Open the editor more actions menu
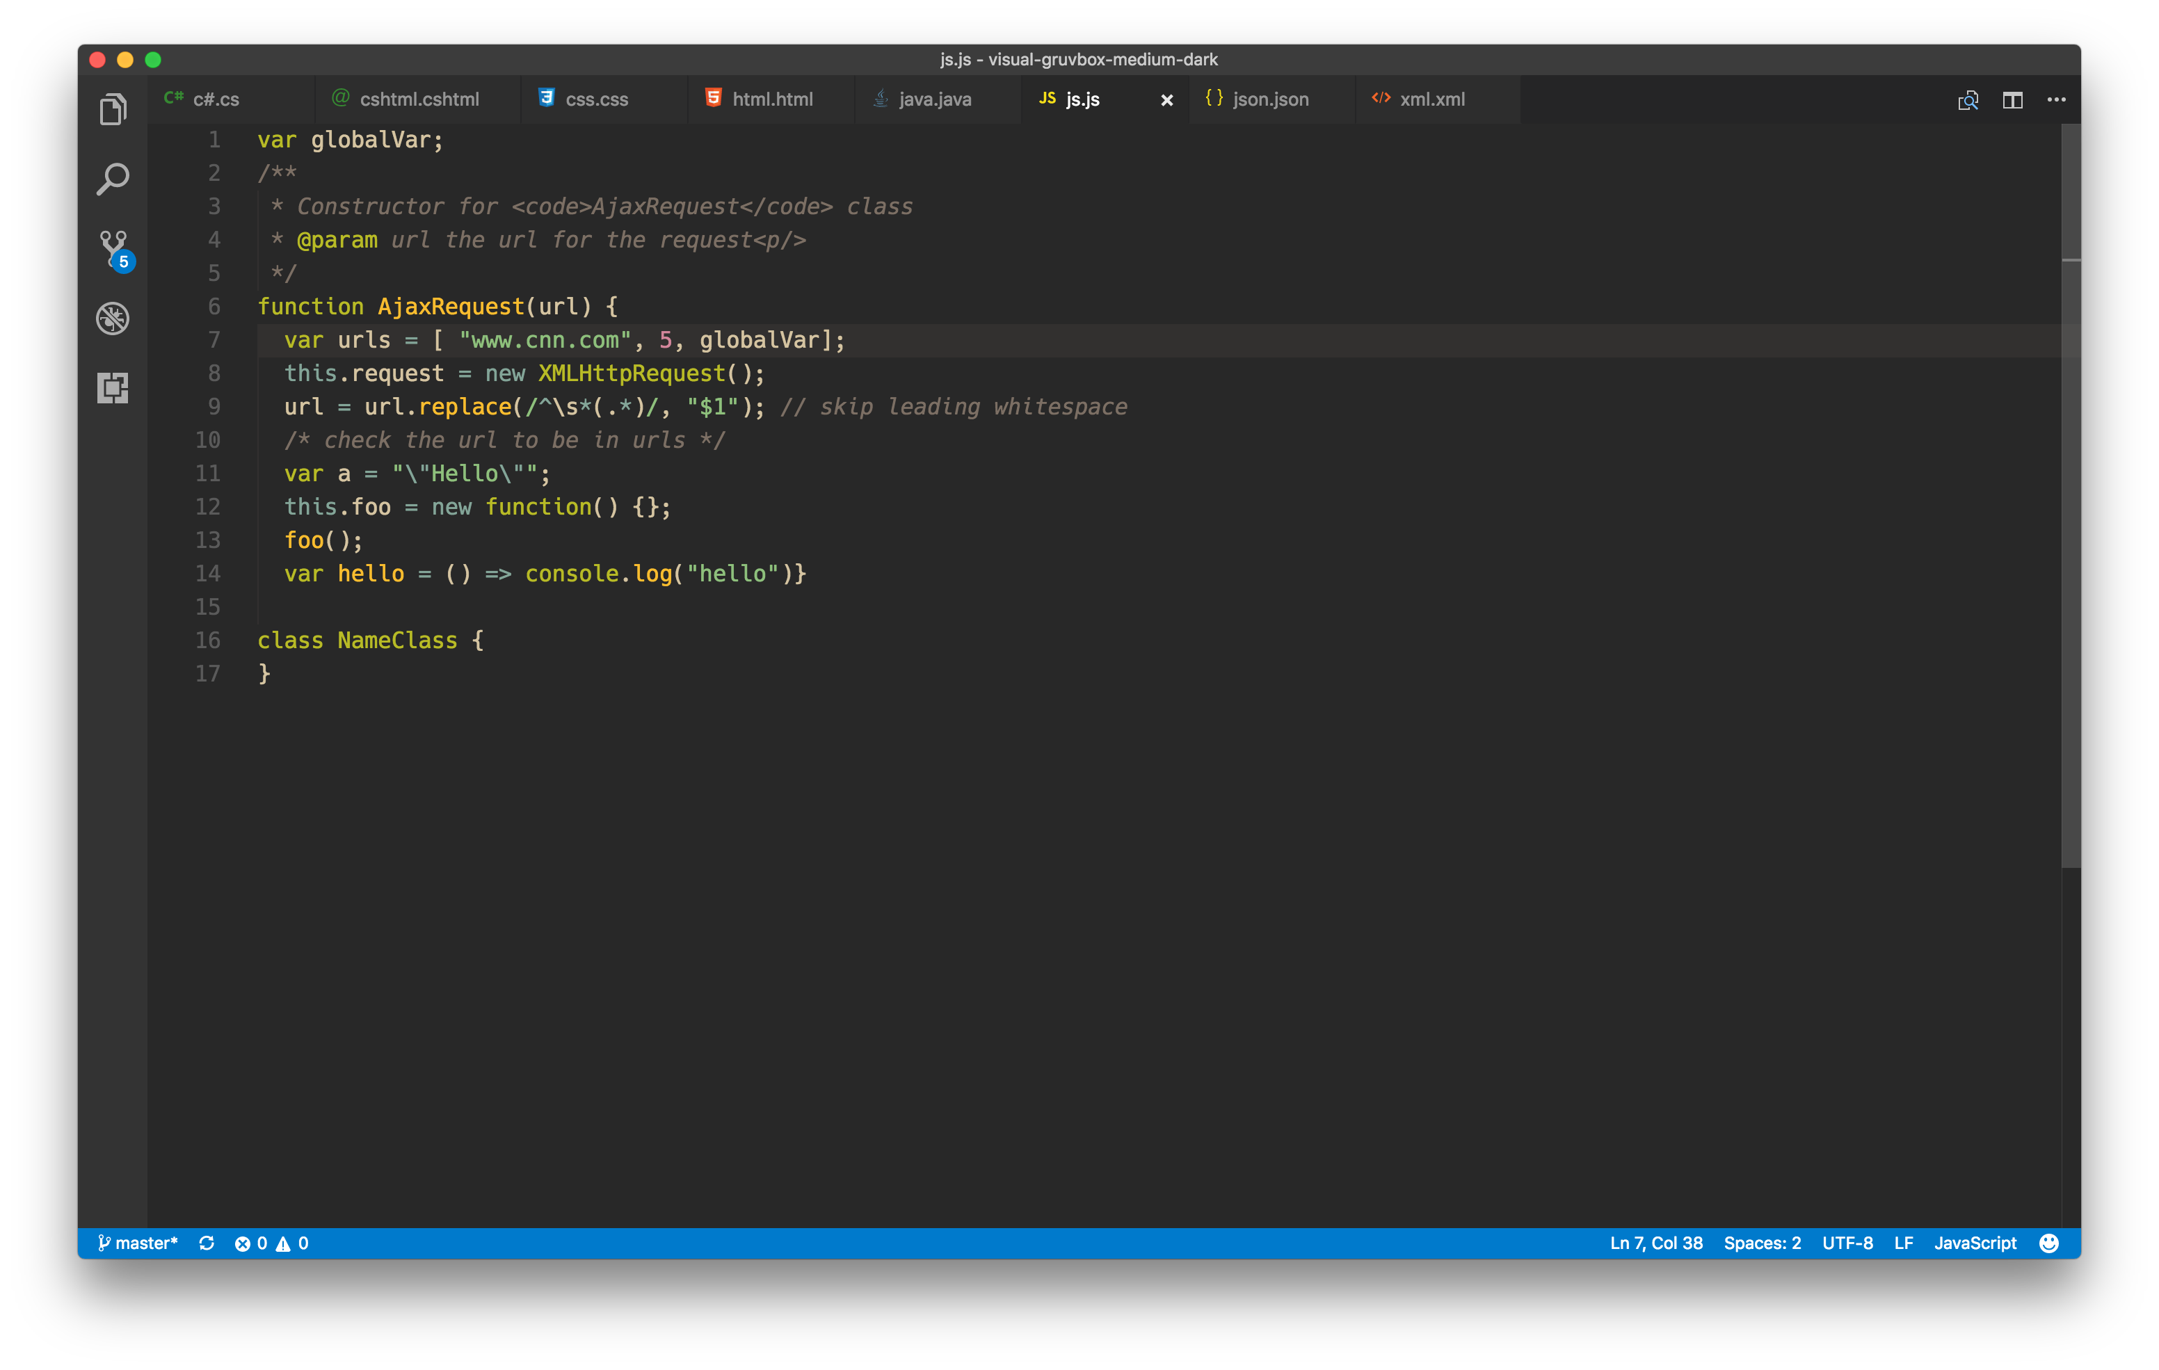The height and width of the screenshot is (1370, 2159). [x=2057, y=99]
